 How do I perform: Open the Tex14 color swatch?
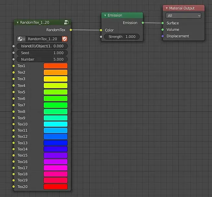tap(55, 149)
